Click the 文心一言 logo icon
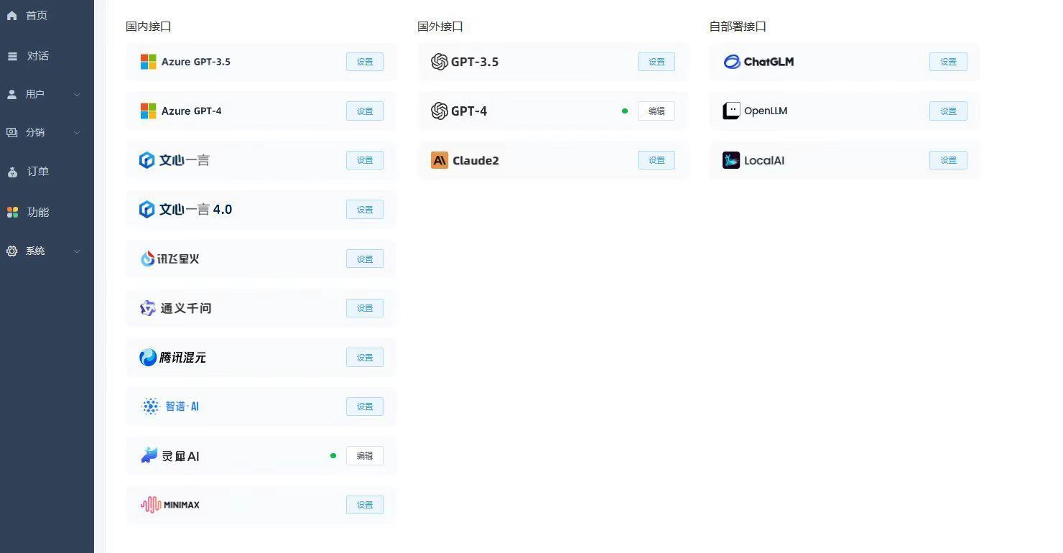The width and height of the screenshot is (1063, 553). 147,160
